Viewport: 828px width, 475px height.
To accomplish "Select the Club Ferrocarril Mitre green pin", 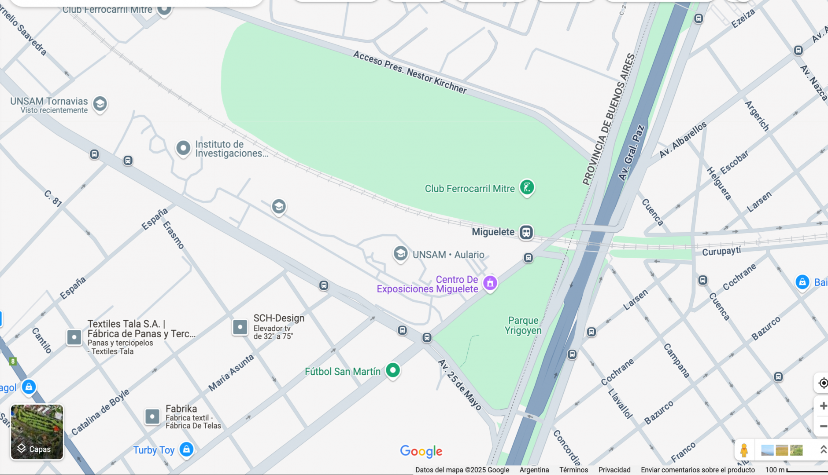I will click(x=527, y=188).
